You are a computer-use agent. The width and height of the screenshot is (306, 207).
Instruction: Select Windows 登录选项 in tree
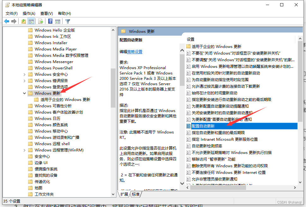pos(51,87)
